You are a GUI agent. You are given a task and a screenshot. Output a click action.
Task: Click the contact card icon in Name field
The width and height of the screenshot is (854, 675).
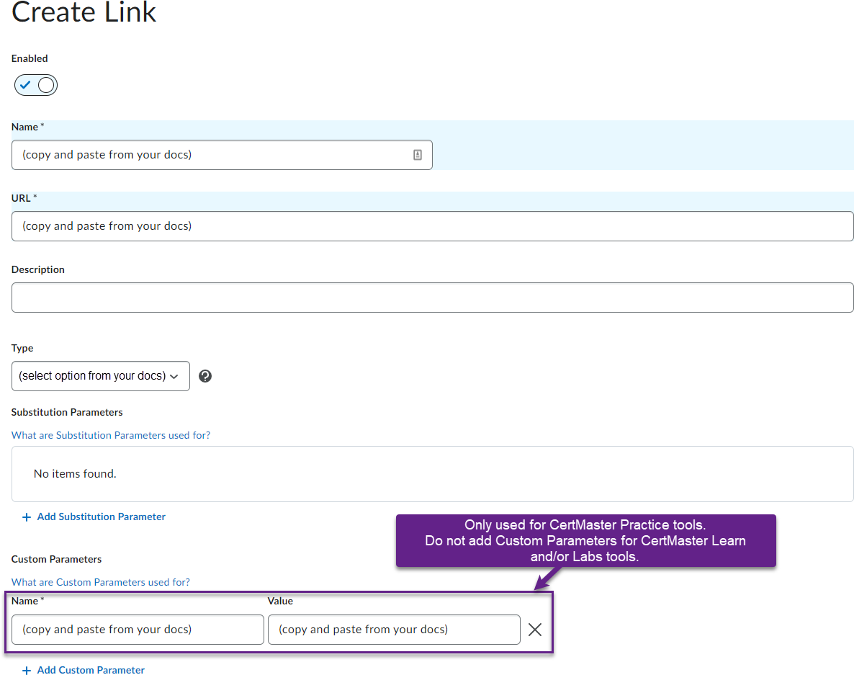pos(417,155)
